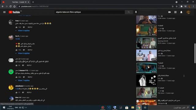Start voice search with microphone icon
Screen dimensions: 196x110
coord(136,12)
